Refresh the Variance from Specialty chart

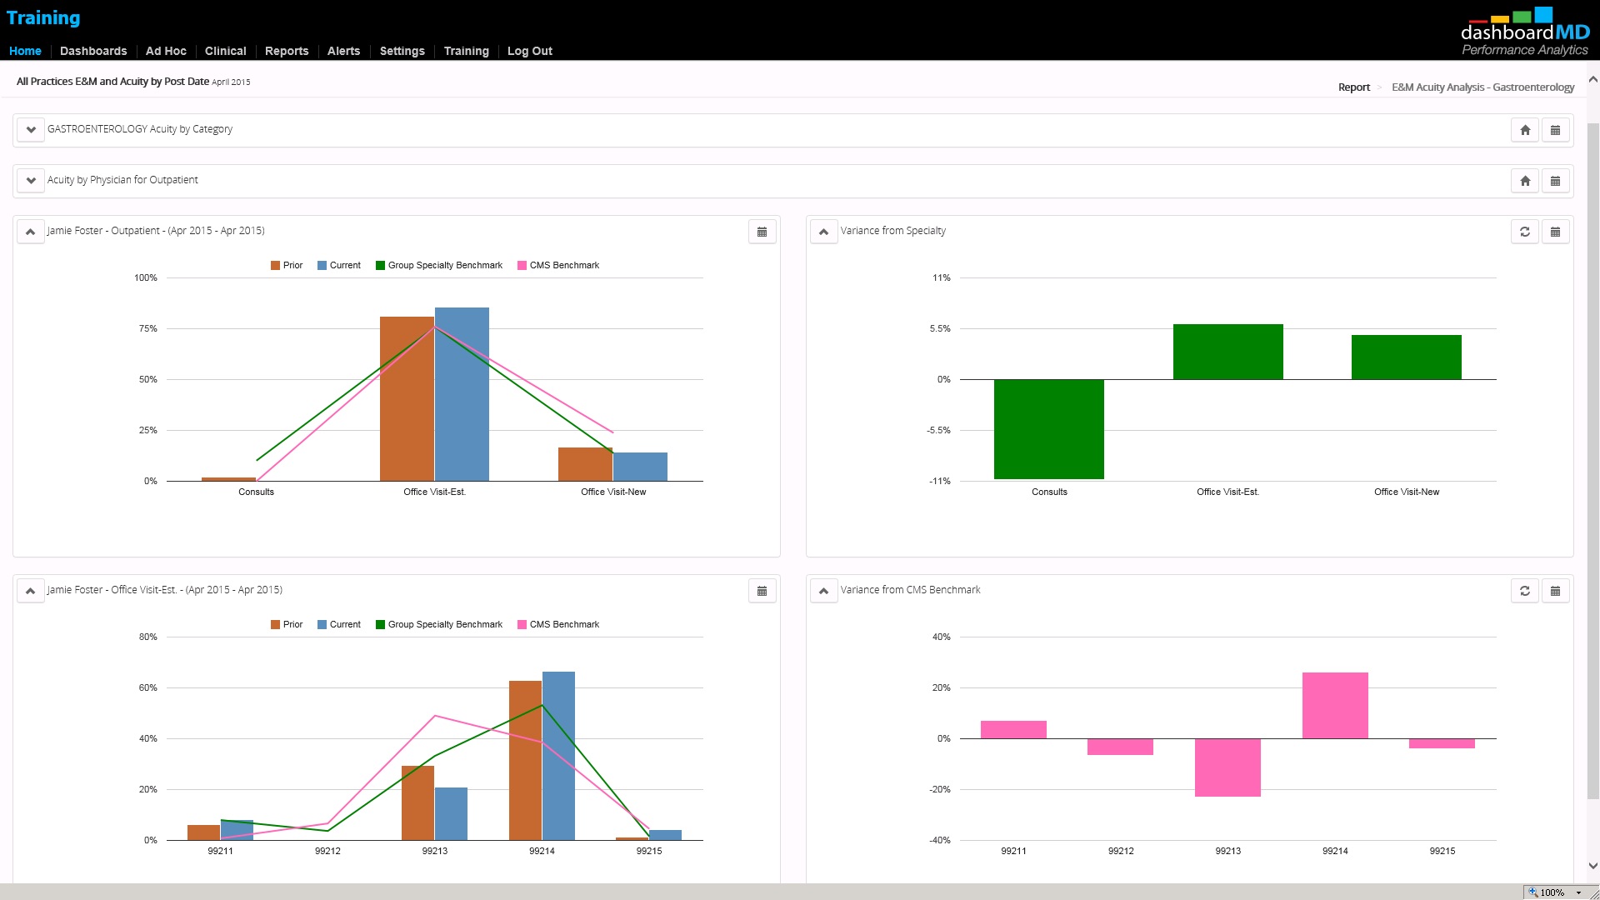pos(1525,232)
